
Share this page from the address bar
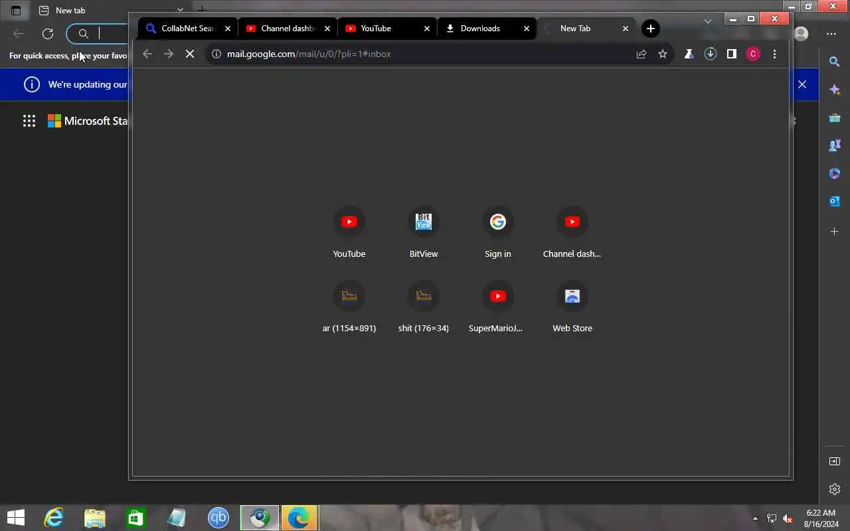click(641, 54)
